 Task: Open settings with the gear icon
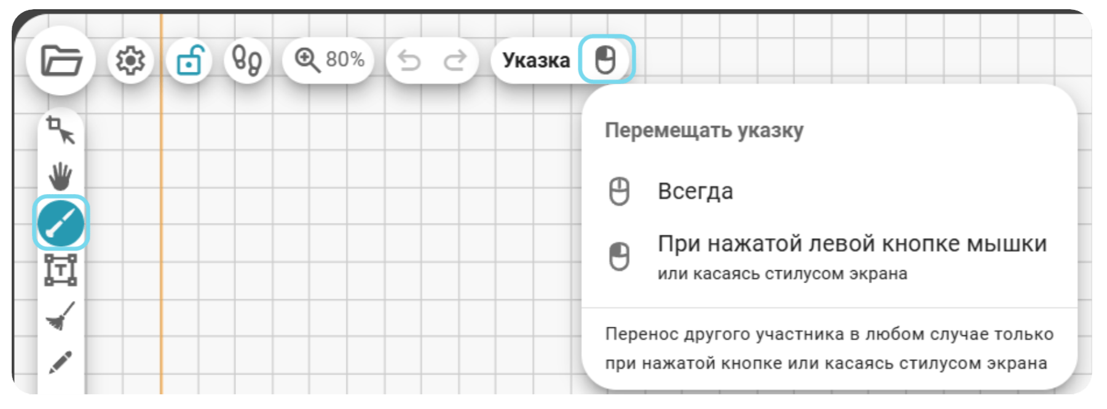pyautogui.click(x=130, y=60)
